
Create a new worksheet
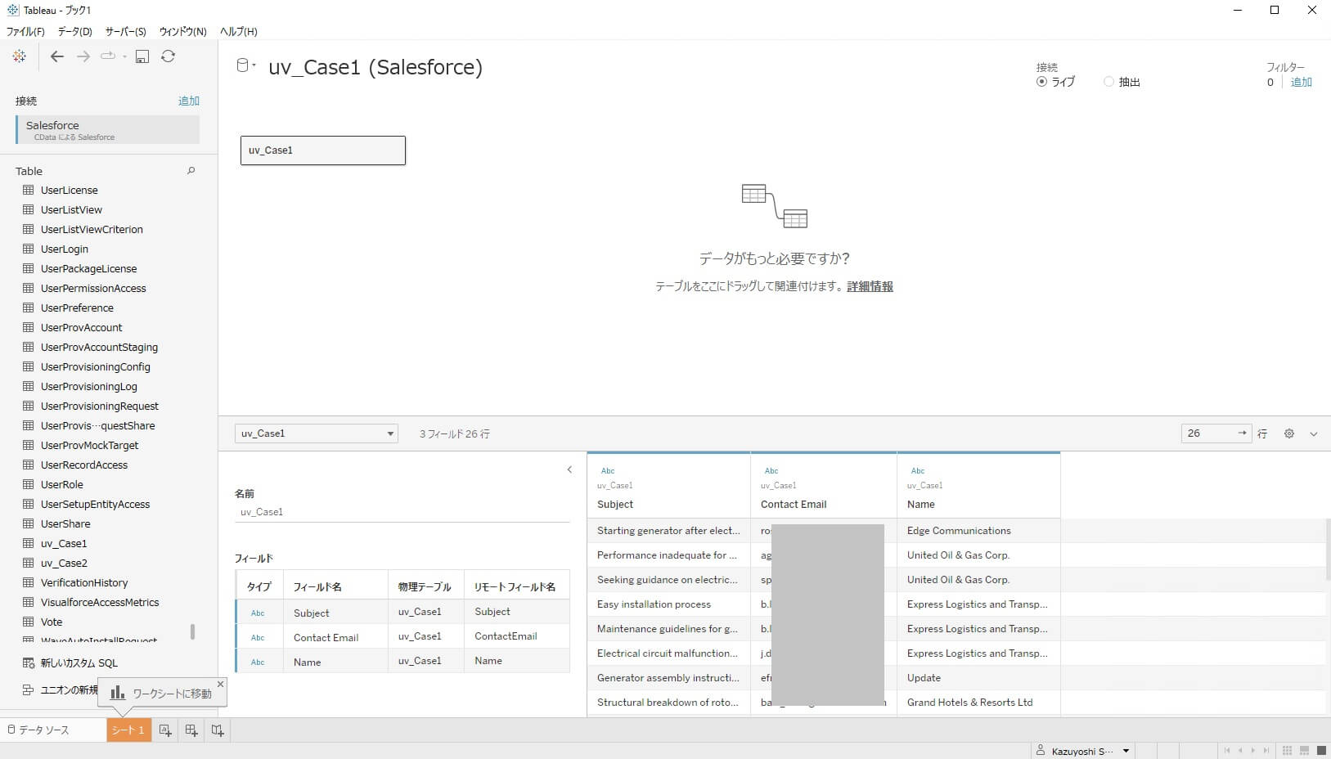click(x=165, y=730)
